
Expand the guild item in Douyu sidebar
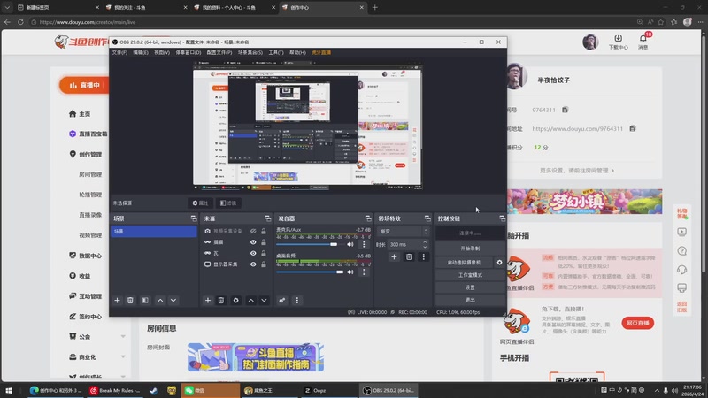(123, 337)
